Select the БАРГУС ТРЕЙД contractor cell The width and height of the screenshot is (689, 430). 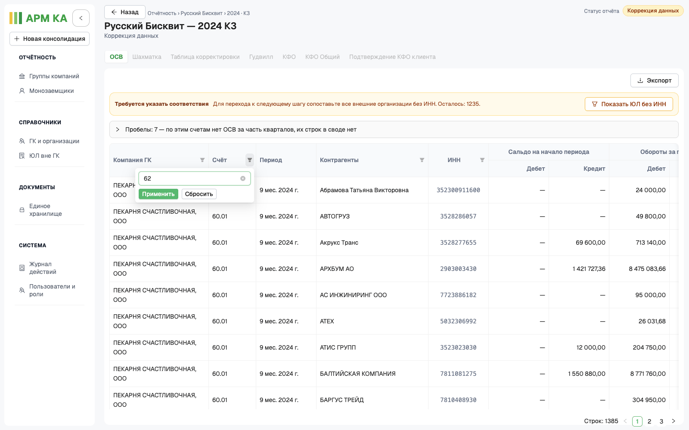[372, 400]
